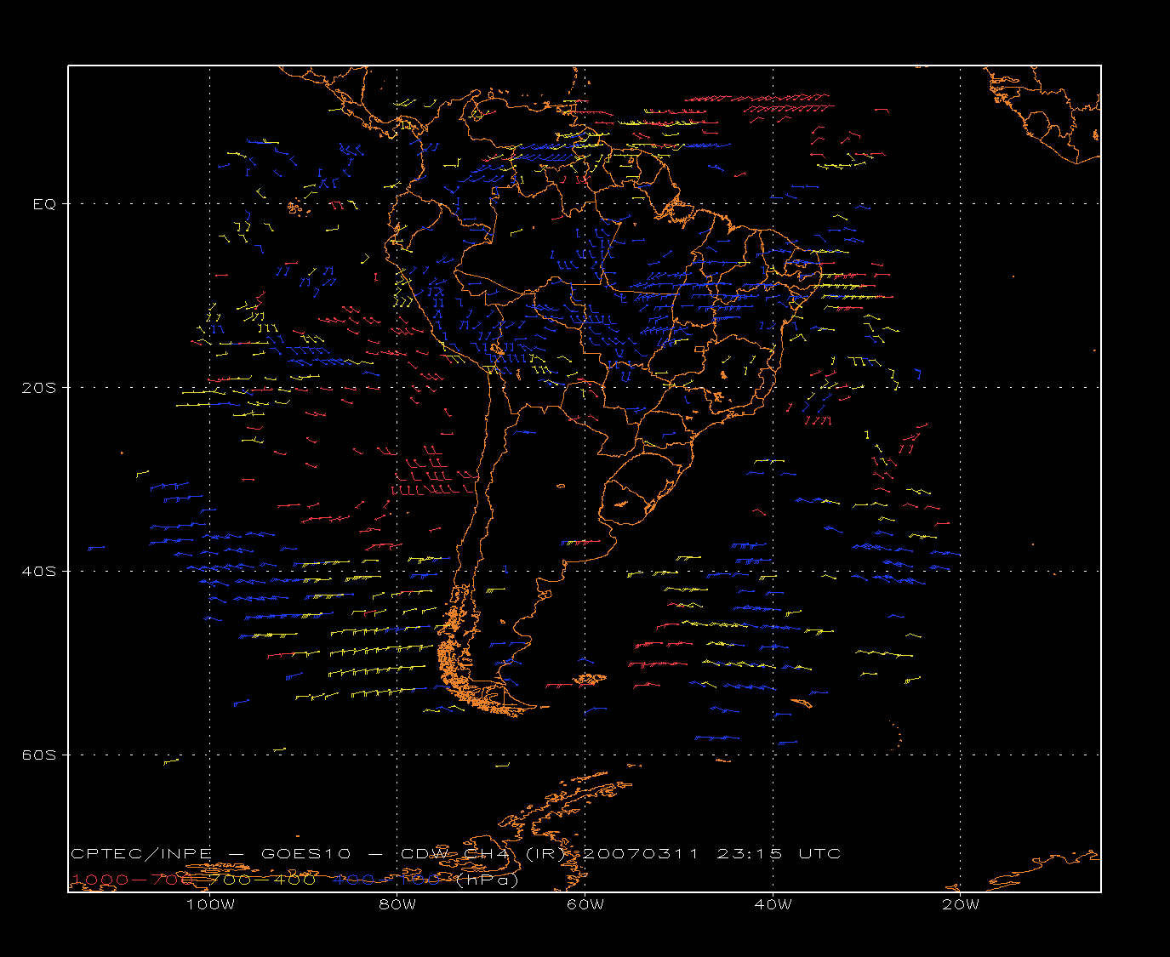This screenshot has height=957, width=1170.
Task: Click the GOES10 satellite name in caption
Action: 305,854
